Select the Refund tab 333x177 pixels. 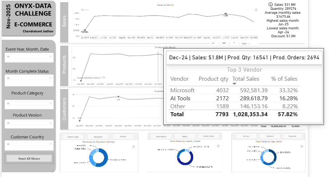[123, 136]
